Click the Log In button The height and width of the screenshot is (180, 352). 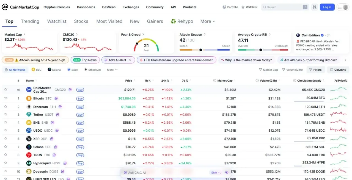click(327, 7)
